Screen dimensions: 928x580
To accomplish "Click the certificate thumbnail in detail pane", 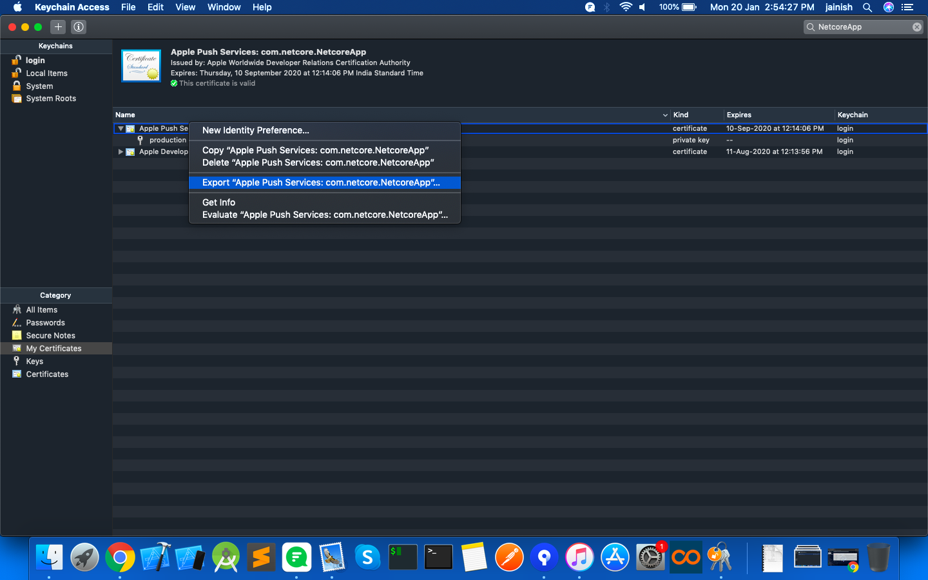I will (x=141, y=66).
